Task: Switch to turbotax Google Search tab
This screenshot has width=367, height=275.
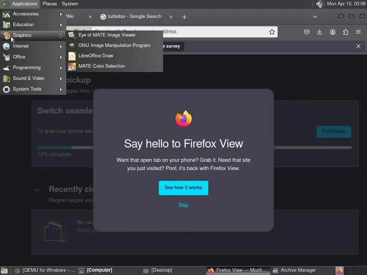Action: click(135, 16)
